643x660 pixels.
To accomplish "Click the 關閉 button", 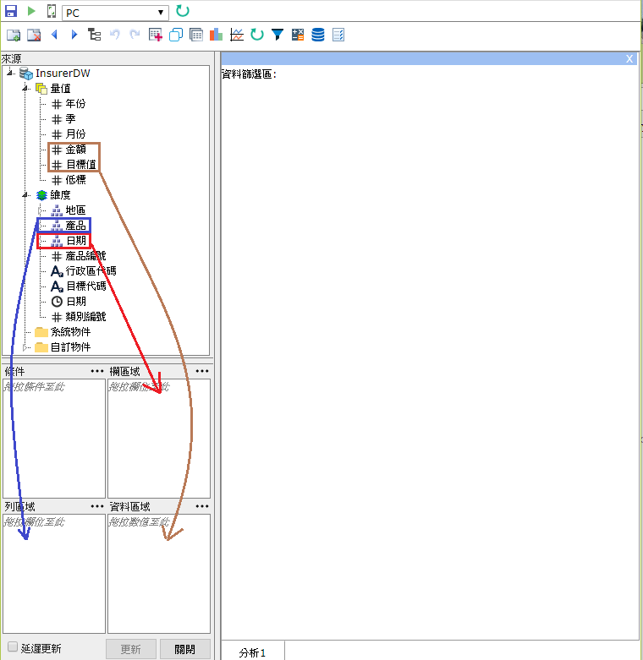I will (x=185, y=649).
